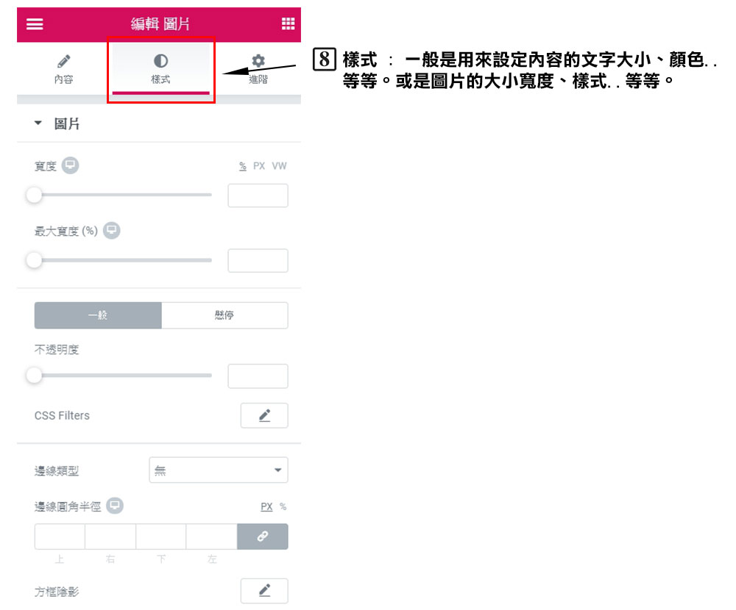Toggle the linked values chain icon
Viewport: 736px width, 610px height.
pos(263,537)
